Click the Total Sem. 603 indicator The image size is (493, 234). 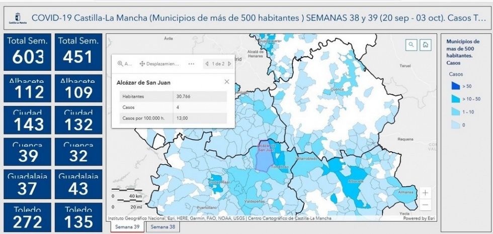pos(28,52)
